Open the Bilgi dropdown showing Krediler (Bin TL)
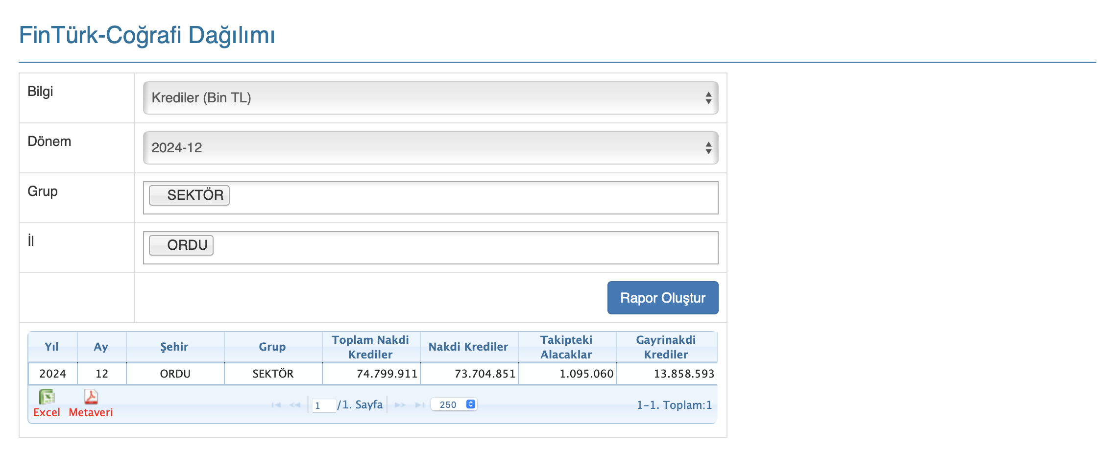This screenshot has width=1114, height=475. (430, 98)
